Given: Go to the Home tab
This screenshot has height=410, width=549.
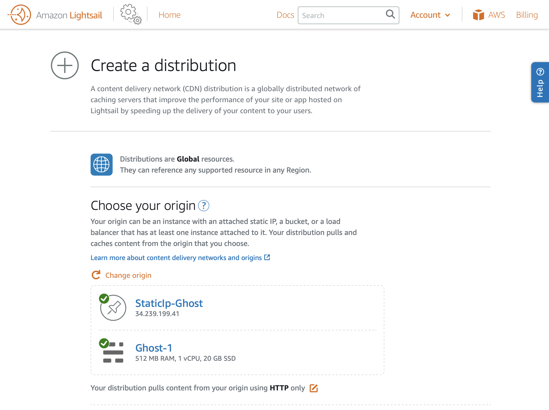Looking at the screenshot, I should tap(169, 15).
